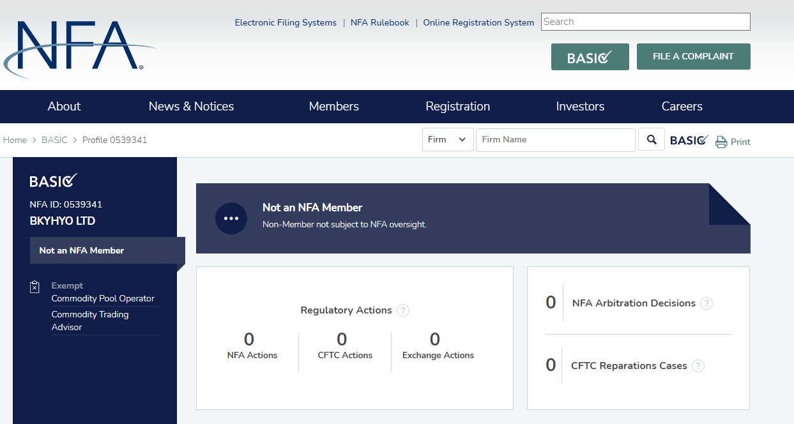Focus the top Search field

point(646,22)
